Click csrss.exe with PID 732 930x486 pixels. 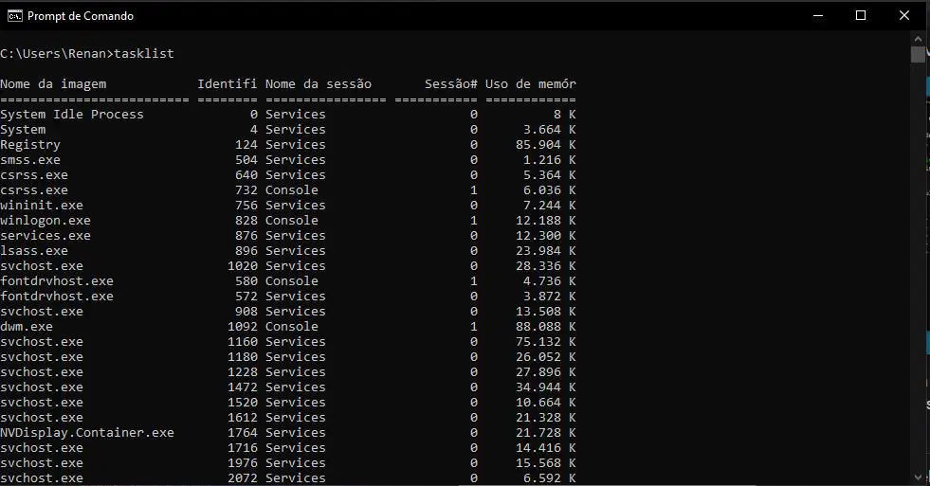(x=34, y=190)
